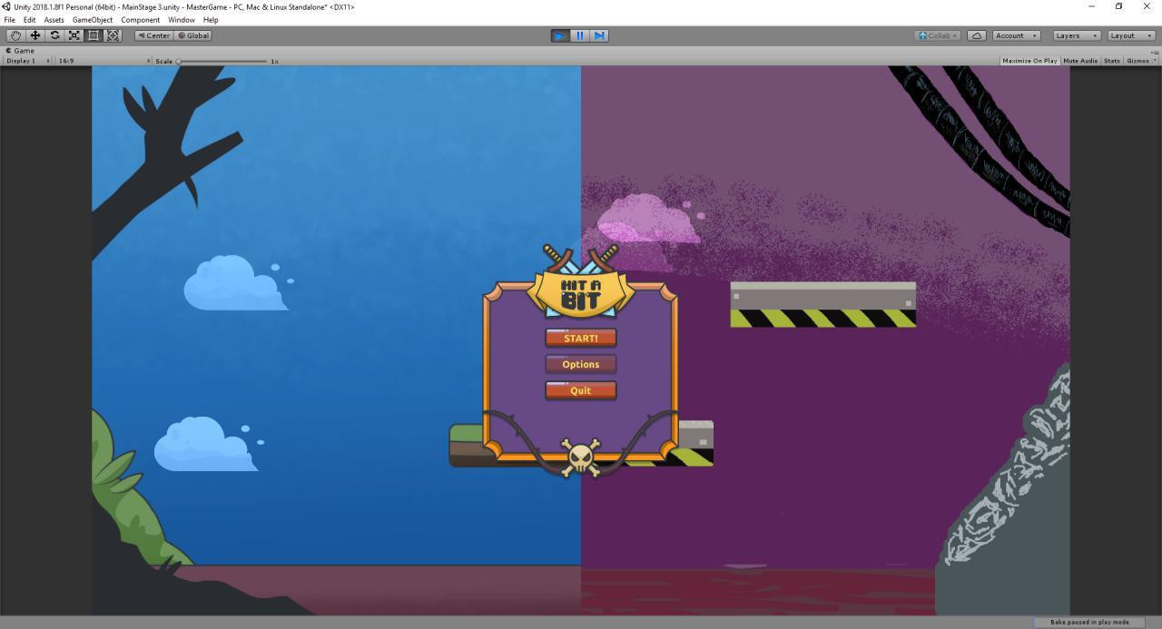The height and width of the screenshot is (629, 1162).
Task: Select the Hand tool in toolbar
Action: pos(15,35)
